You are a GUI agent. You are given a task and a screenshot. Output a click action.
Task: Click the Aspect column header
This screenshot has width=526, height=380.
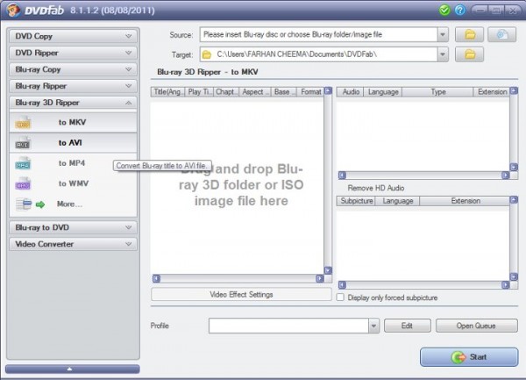(x=254, y=91)
